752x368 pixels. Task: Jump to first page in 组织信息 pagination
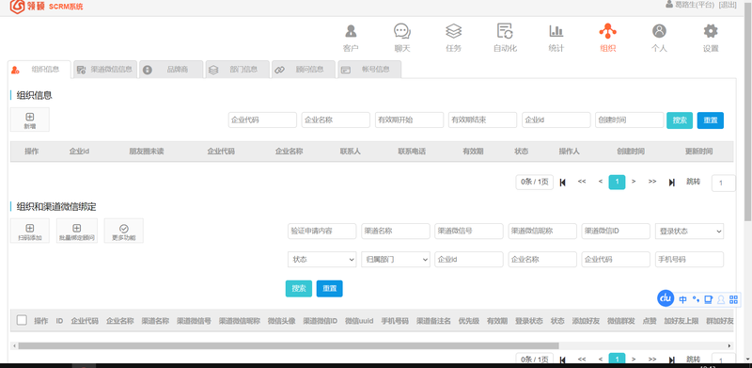(x=563, y=182)
